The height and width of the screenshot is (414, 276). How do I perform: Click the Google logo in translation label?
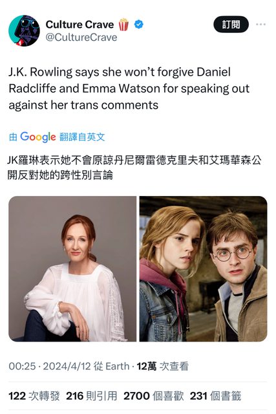click(x=38, y=136)
